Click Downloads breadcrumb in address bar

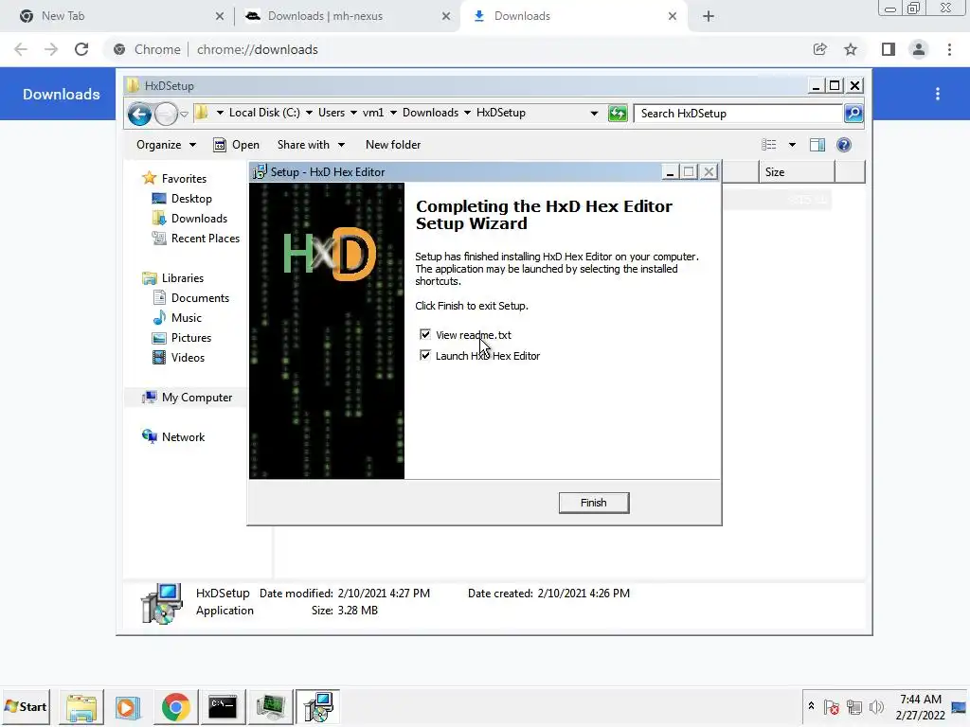click(430, 113)
